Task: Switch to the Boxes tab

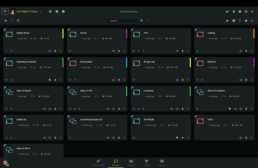Action: (x=131, y=163)
